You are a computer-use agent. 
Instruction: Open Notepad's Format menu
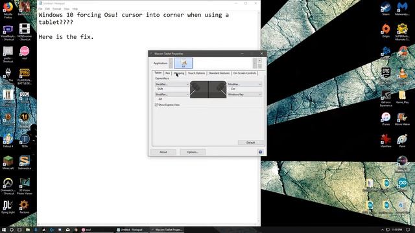click(x=56, y=8)
